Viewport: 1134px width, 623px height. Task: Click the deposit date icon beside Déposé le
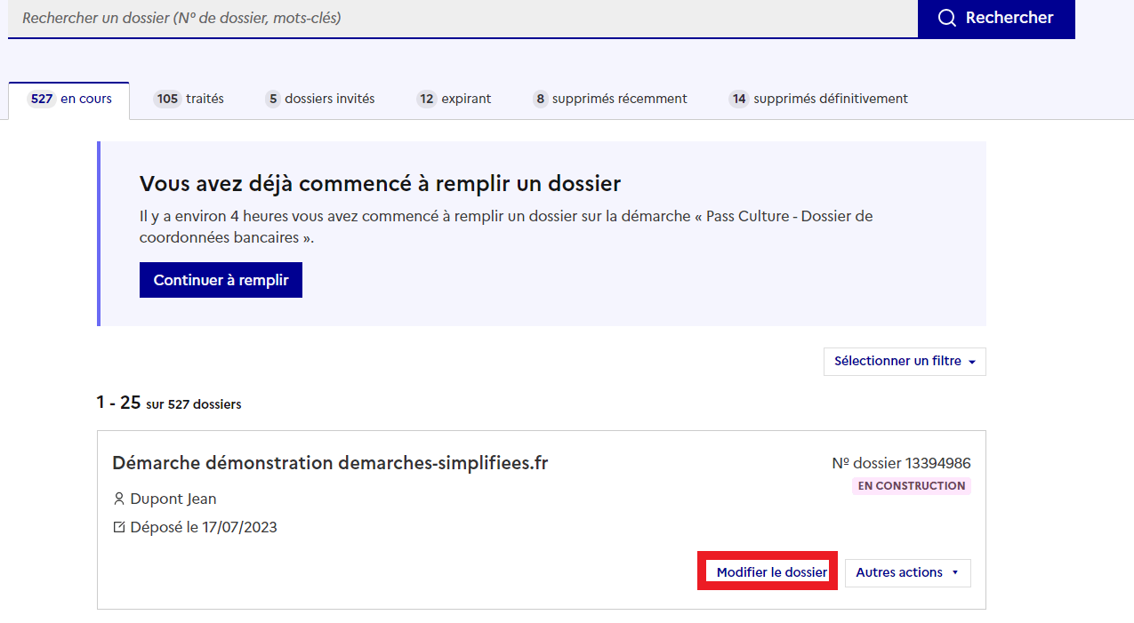point(119,527)
